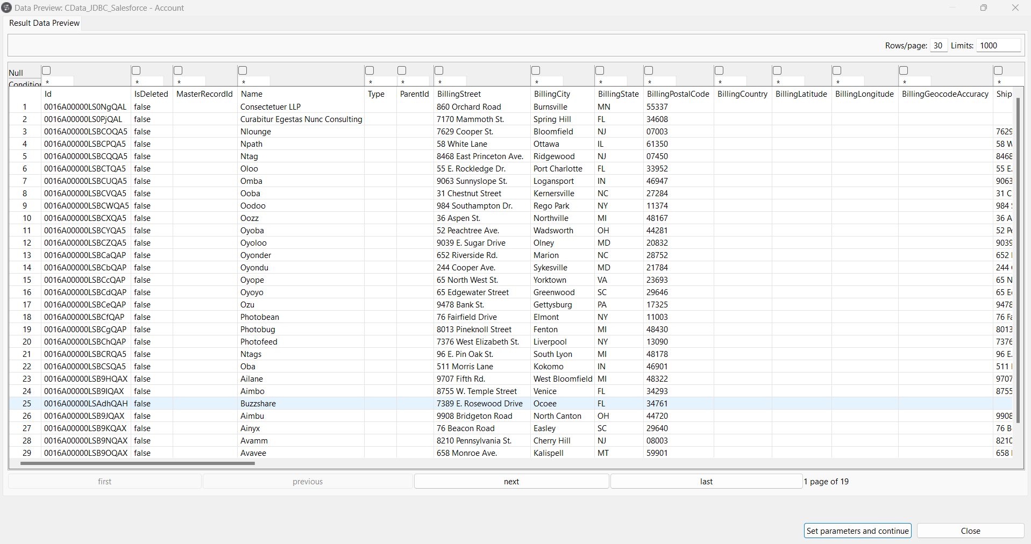Click the horizontal scrollbar below the table
This screenshot has height=544, width=1031.
[137, 463]
